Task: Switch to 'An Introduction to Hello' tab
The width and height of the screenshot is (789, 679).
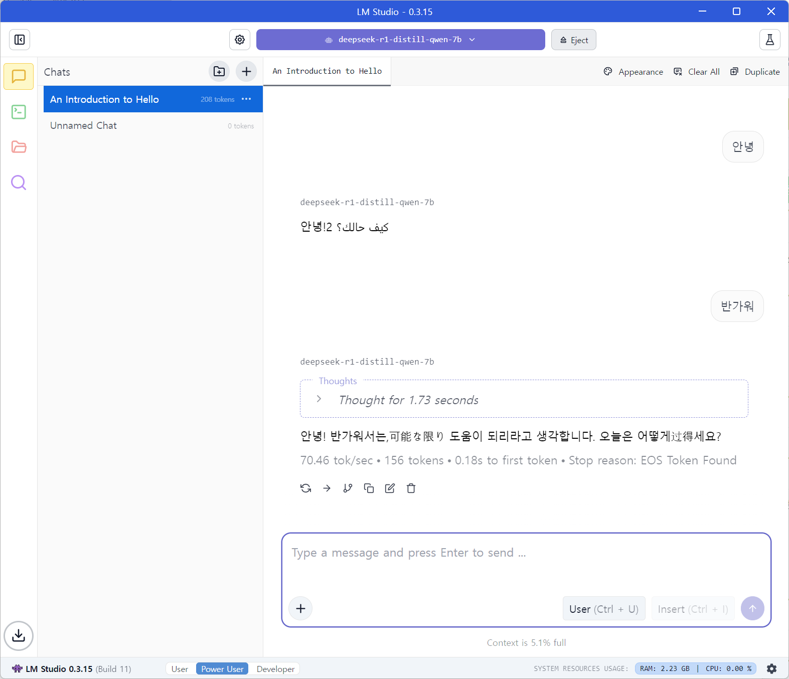Action: [327, 71]
